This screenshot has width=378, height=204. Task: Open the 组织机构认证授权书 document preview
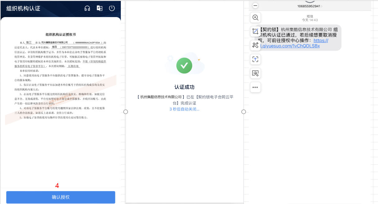[x=61, y=76]
